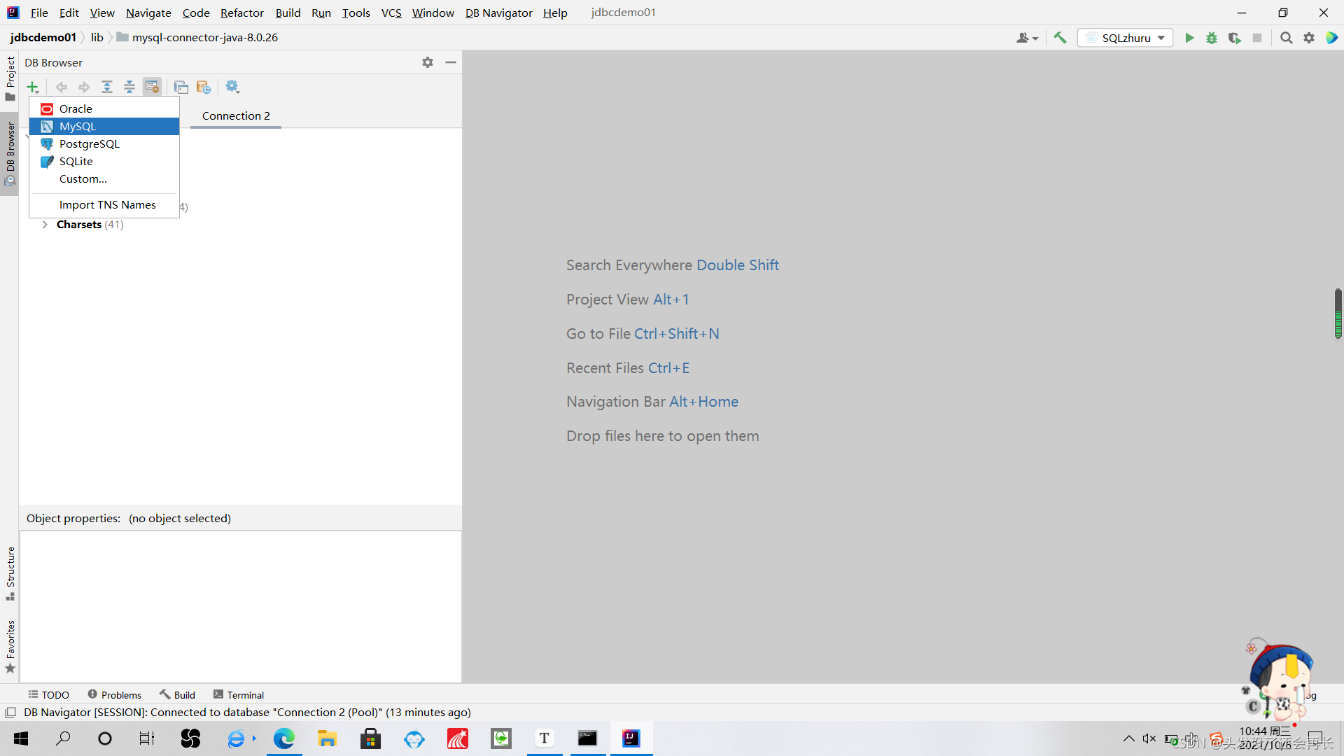Open the Terminal tool window
The width and height of the screenshot is (1344, 756).
click(239, 694)
